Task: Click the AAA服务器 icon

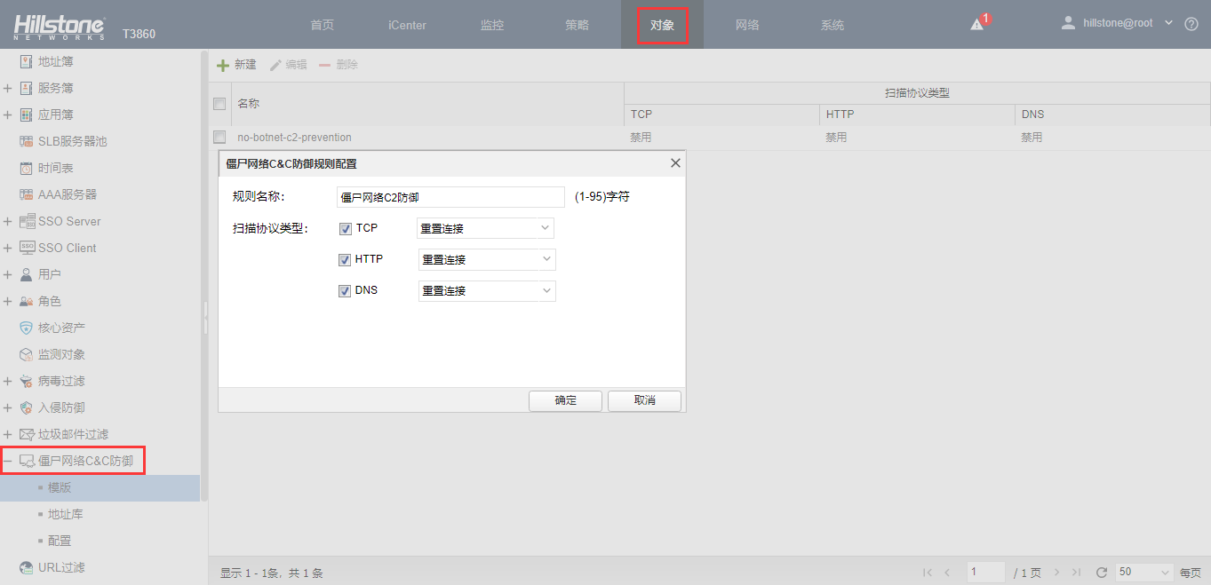Action: tap(27, 195)
